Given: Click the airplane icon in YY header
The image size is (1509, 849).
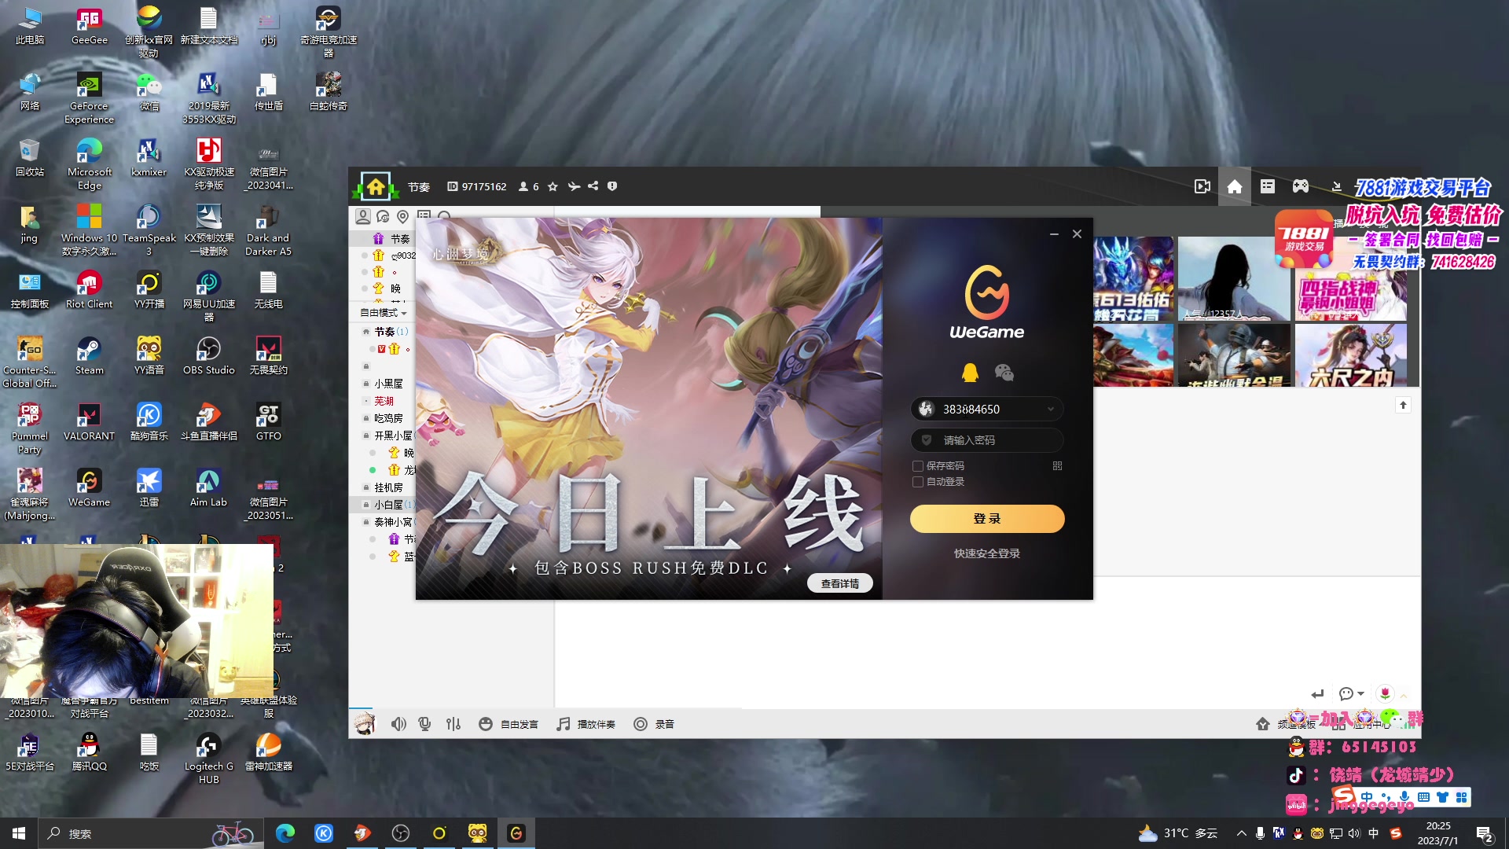Looking at the screenshot, I should pos(574,186).
